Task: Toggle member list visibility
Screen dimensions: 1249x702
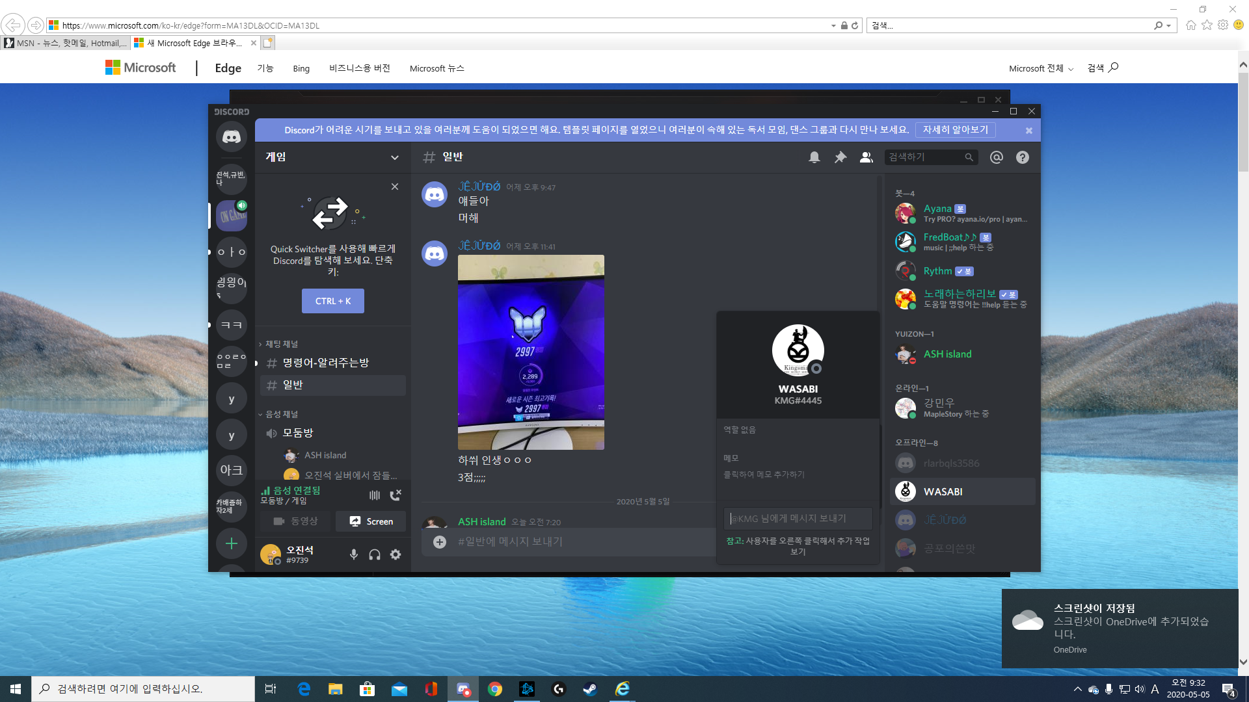Action: click(866, 157)
